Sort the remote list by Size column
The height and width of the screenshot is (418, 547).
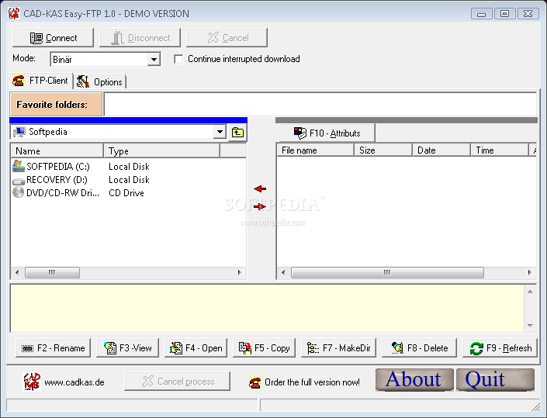[x=383, y=150]
